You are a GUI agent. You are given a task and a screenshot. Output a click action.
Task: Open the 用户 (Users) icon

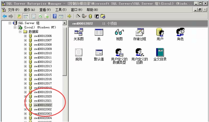click(160, 32)
